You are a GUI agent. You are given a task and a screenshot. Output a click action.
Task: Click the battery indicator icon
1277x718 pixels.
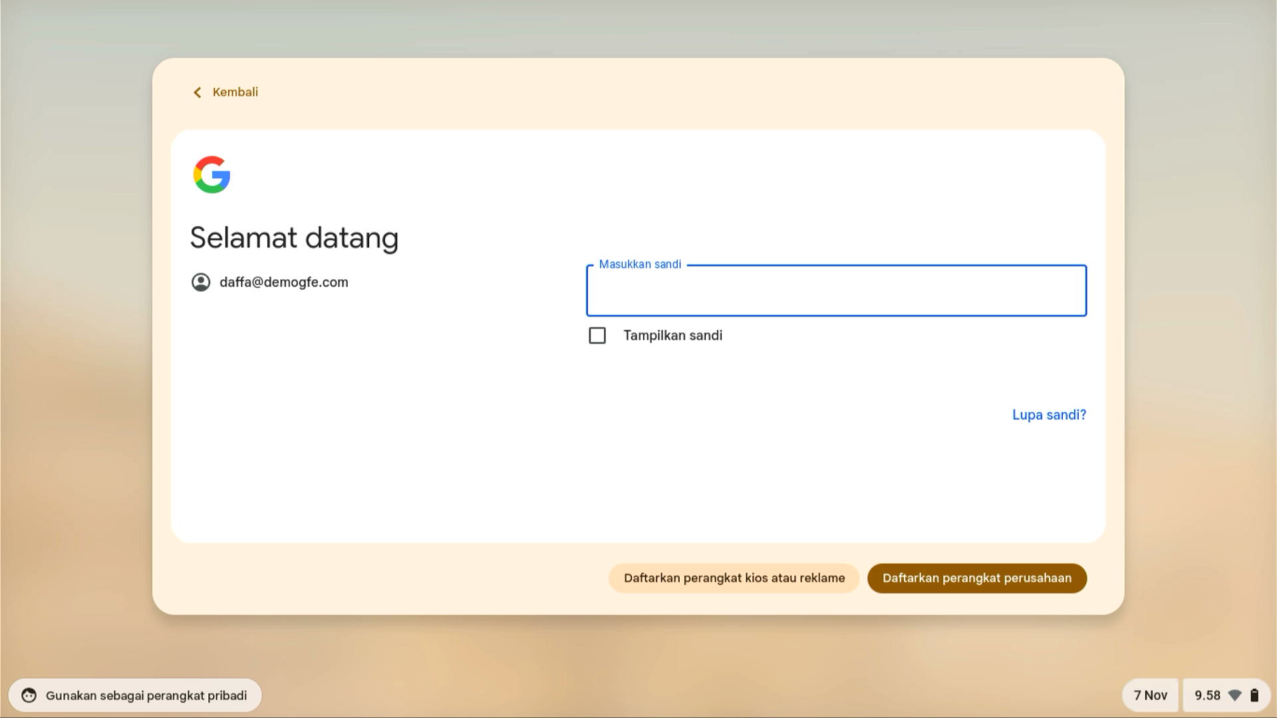1254,695
